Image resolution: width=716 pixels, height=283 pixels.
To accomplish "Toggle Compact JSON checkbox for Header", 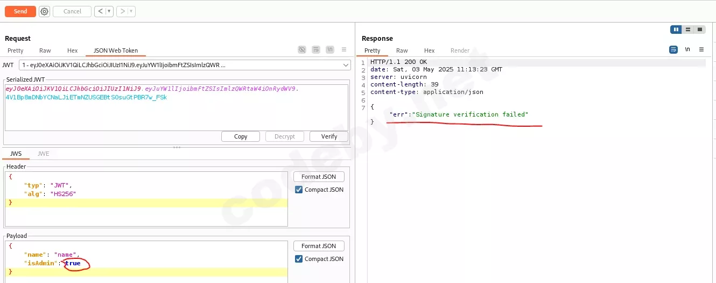I will tap(299, 190).
